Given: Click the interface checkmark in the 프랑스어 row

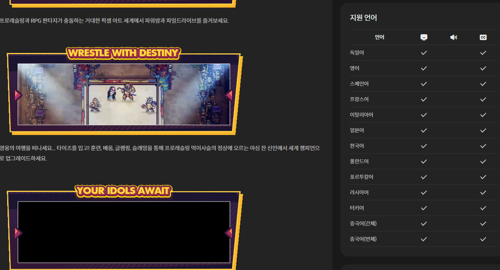Looking at the screenshot, I should 424,99.
